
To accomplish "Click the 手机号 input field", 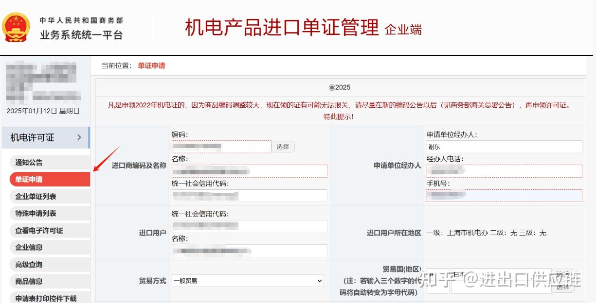I will click(504, 195).
